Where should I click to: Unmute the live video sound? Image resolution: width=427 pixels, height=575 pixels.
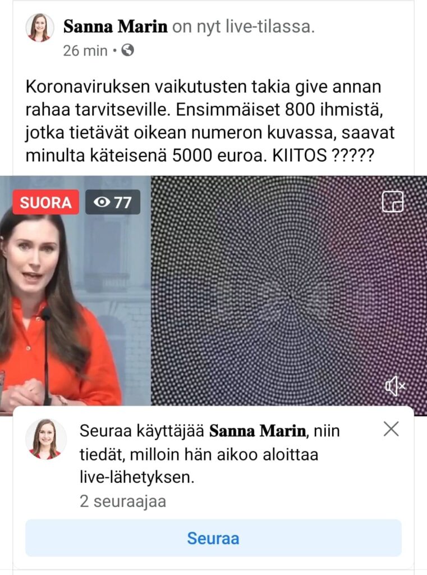click(x=395, y=386)
